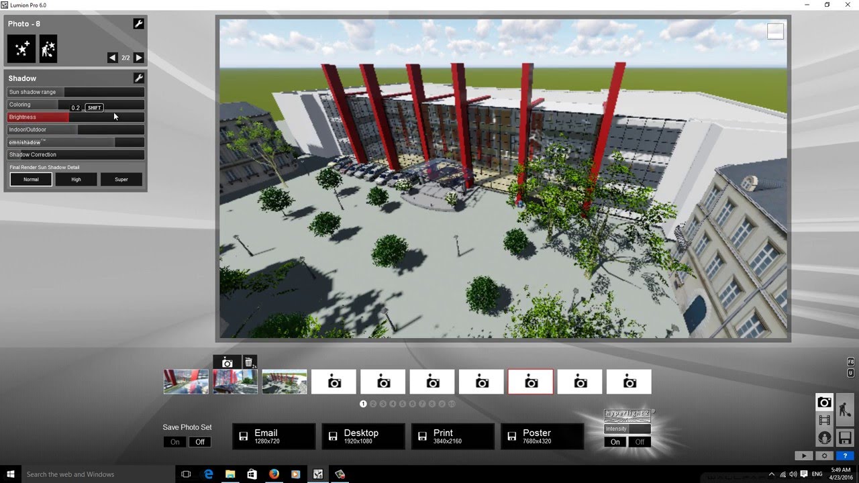Delete the photo using the trash icon
Screen dimensions: 859x483
(x=248, y=362)
